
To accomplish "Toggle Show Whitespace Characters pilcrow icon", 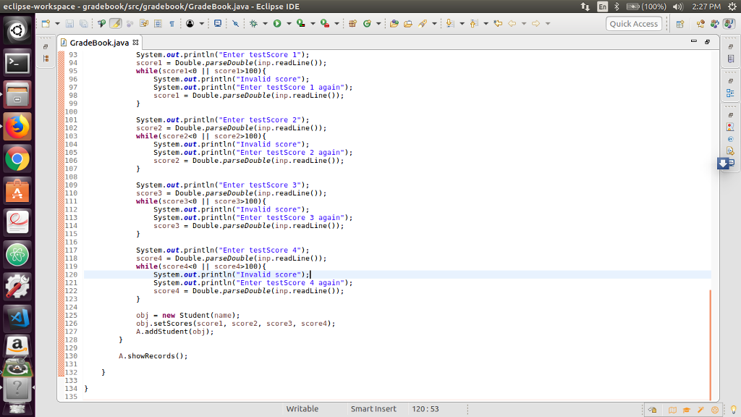I will pyautogui.click(x=172, y=23).
